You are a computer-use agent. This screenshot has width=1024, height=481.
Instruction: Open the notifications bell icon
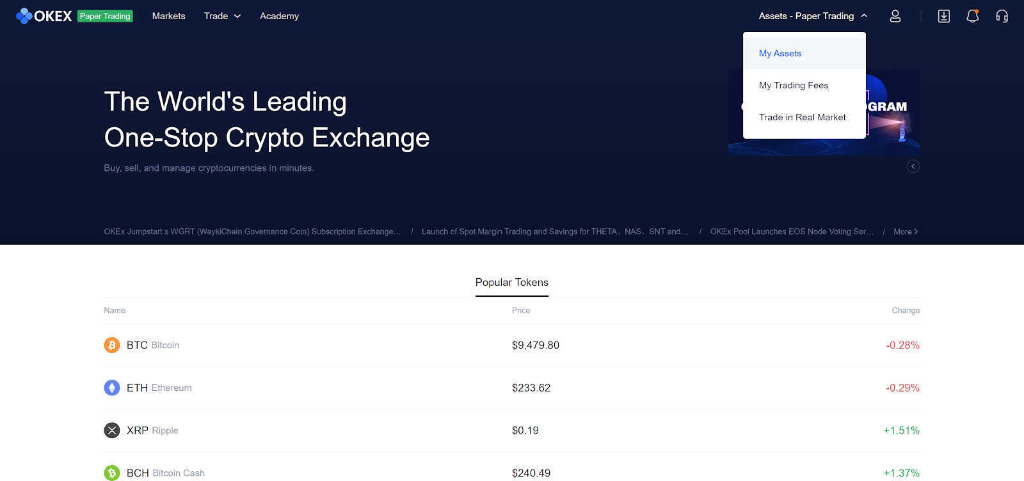tap(972, 16)
